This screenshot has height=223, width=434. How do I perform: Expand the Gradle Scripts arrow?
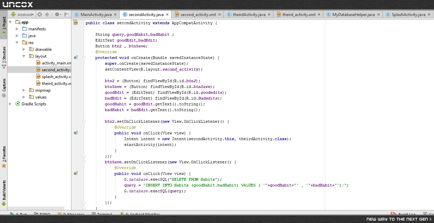coord(10,104)
